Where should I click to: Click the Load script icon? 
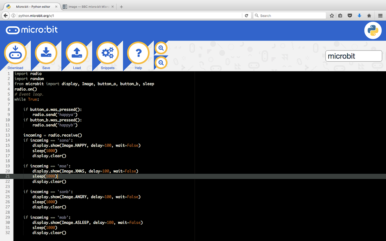pos(77,52)
